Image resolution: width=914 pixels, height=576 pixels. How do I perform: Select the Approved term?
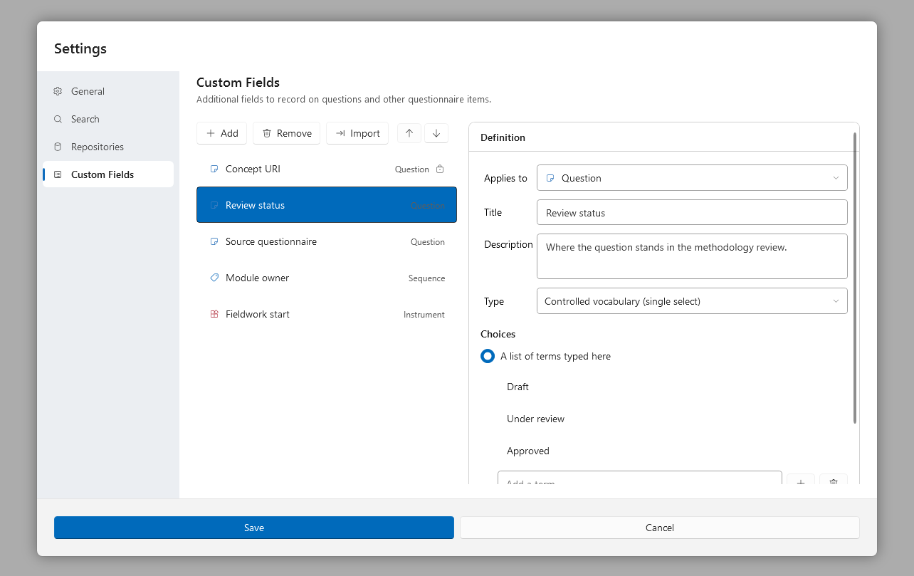(528, 451)
